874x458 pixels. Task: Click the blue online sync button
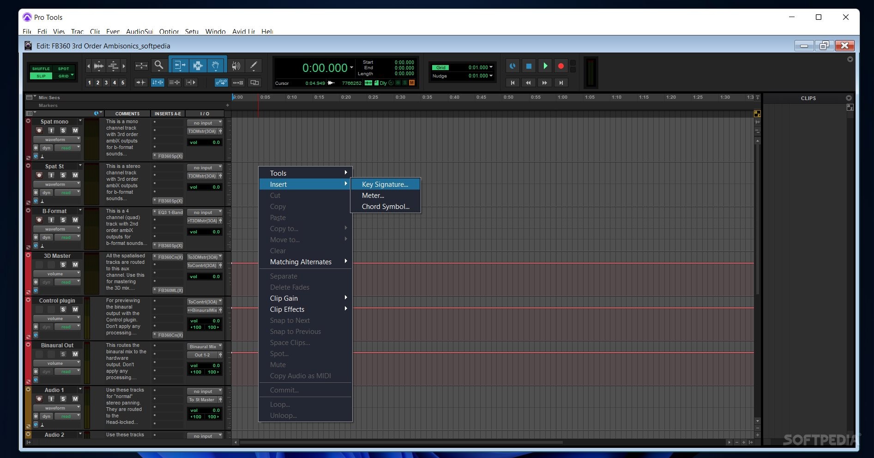coord(512,66)
